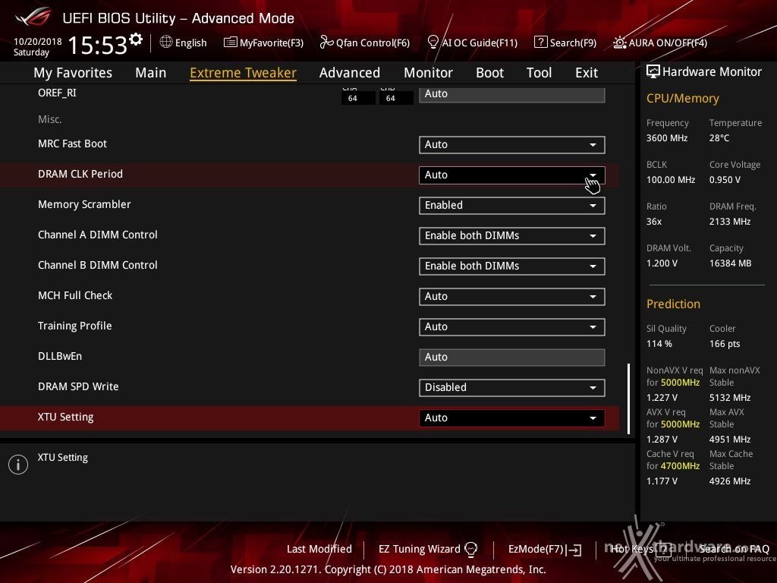Click Search(F9) label
The width and height of the screenshot is (777, 583).
pos(573,43)
